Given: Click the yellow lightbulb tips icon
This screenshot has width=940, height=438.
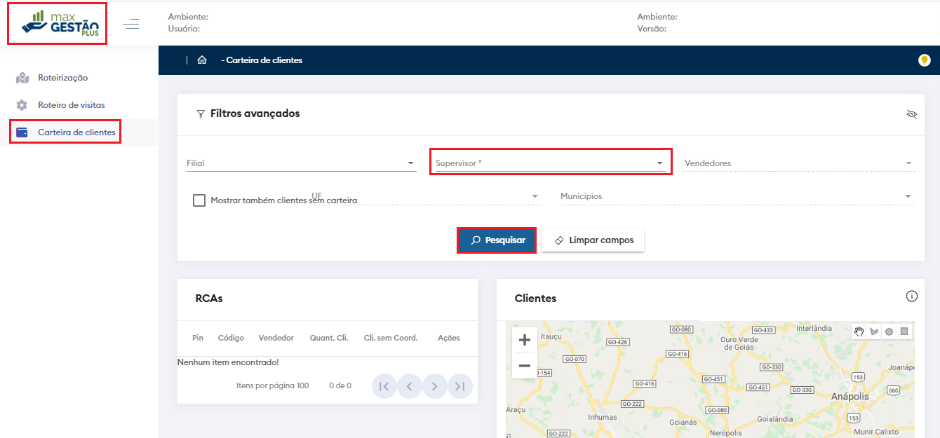Looking at the screenshot, I should tap(924, 60).
